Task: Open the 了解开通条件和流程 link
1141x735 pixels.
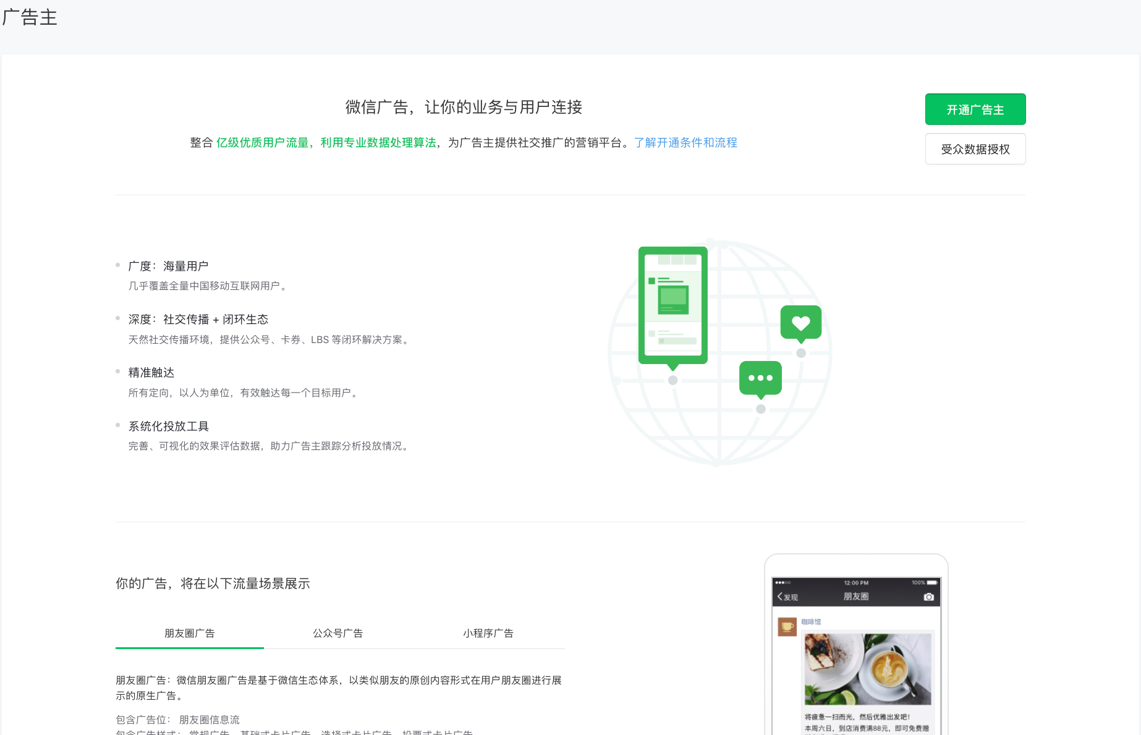Action: 685,143
